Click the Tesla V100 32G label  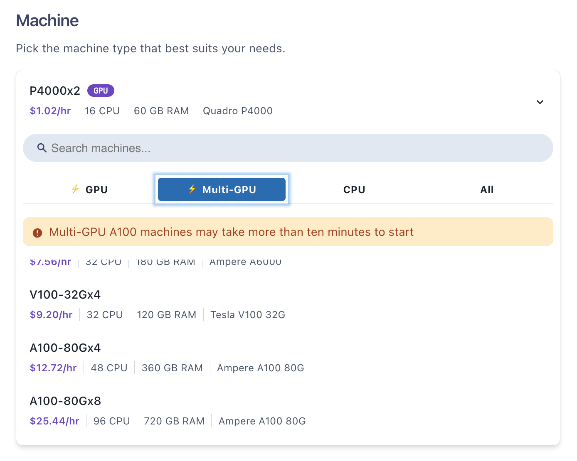tap(248, 315)
